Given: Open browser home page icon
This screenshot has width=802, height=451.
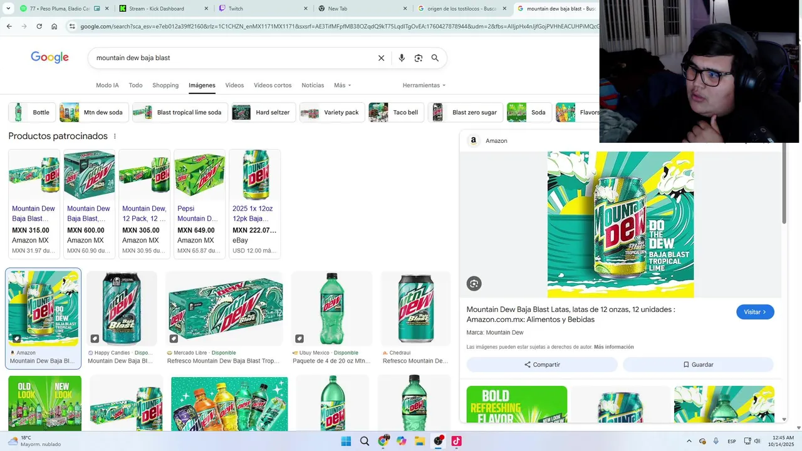Looking at the screenshot, I should [x=55, y=26].
